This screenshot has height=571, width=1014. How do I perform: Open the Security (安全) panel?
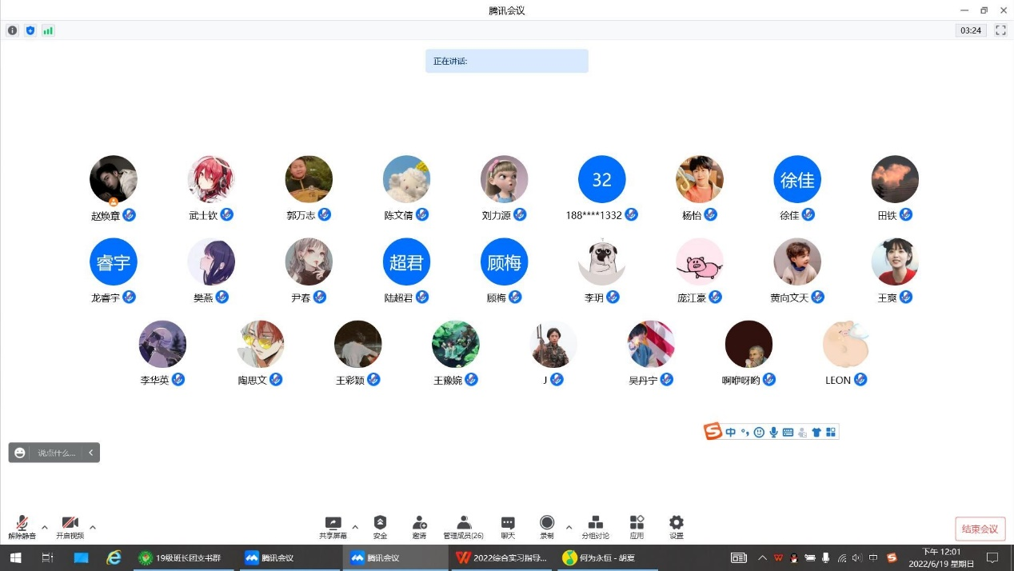tap(380, 527)
